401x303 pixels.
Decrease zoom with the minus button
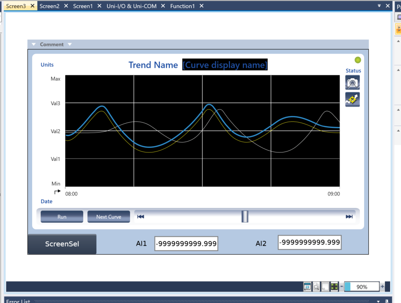(x=341, y=286)
